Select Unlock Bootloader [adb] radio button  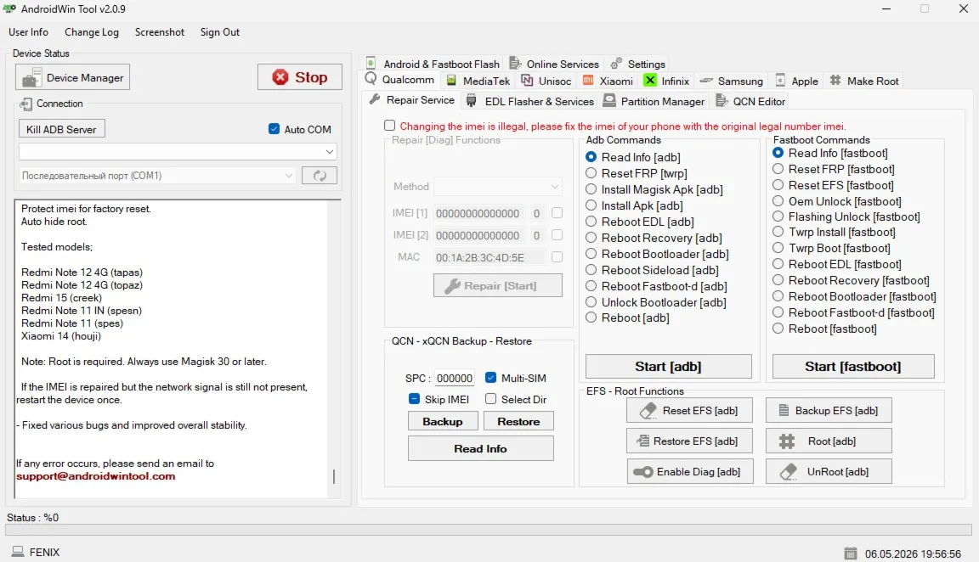(x=591, y=302)
